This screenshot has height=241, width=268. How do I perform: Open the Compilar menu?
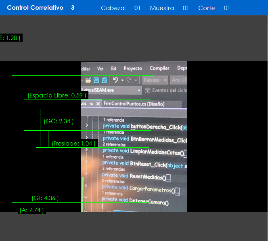pyautogui.click(x=159, y=68)
